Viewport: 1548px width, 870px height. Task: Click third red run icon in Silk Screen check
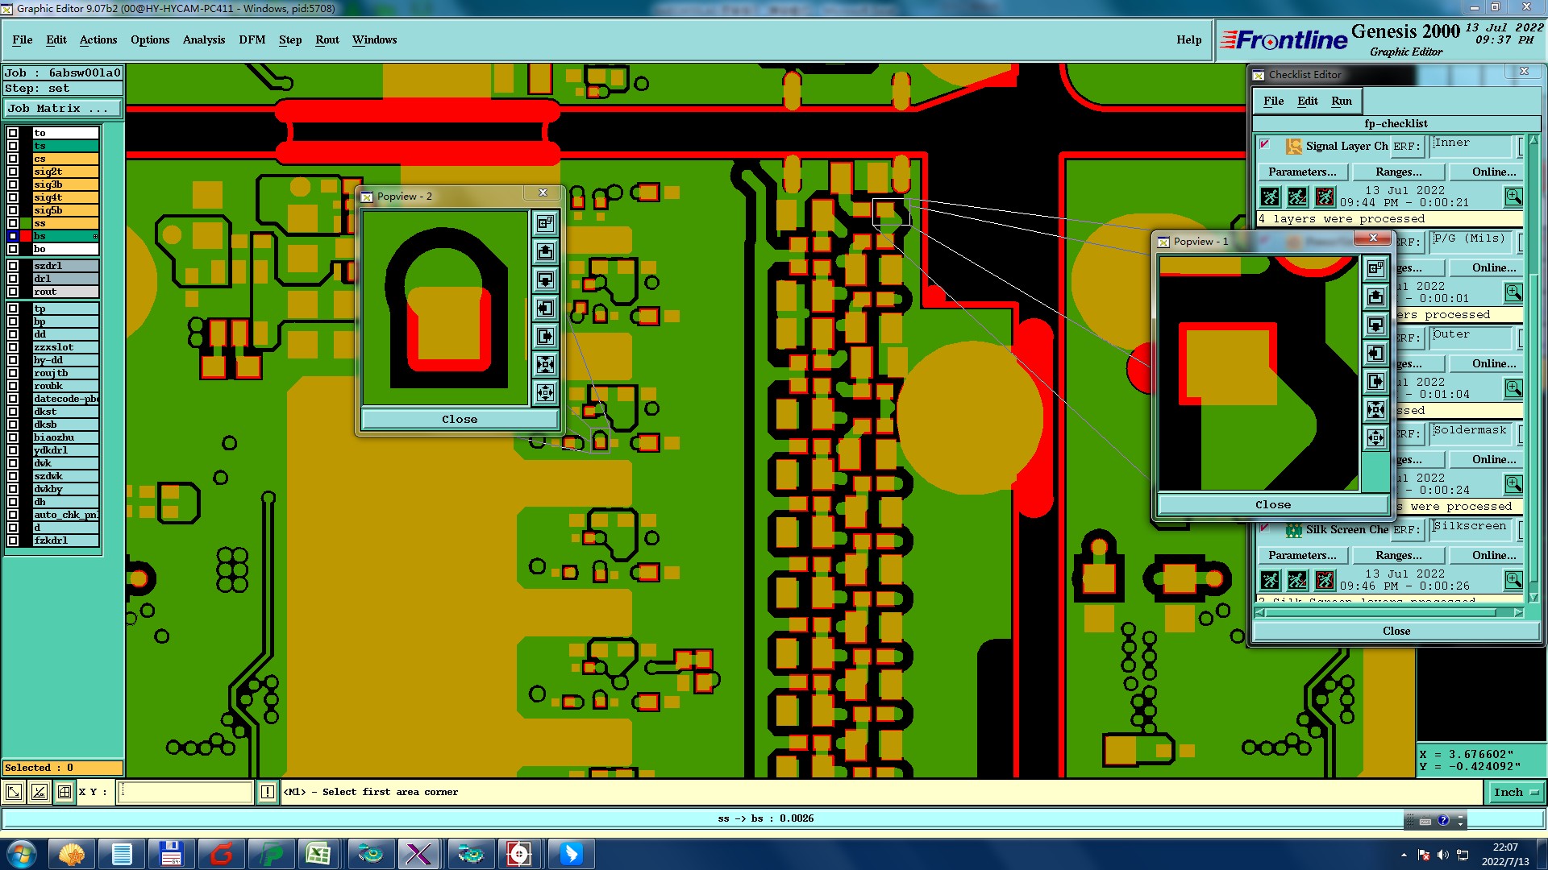(1325, 580)
